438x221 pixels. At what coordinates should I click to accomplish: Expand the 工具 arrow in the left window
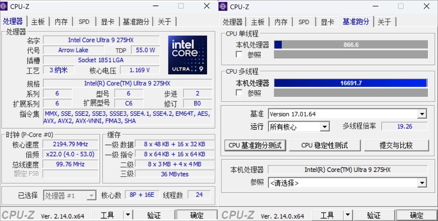(128, 215)
